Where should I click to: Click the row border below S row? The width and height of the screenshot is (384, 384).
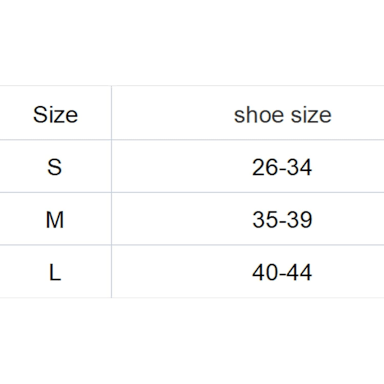(x=192, y=193)
